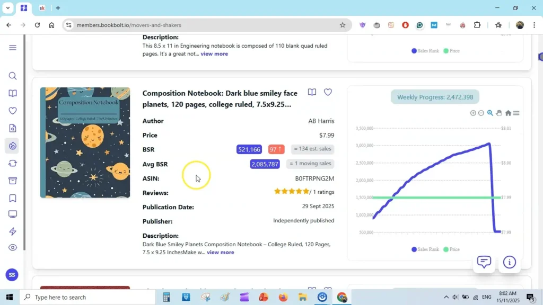Open the chart hamburger export menu

tap(516, 113)
